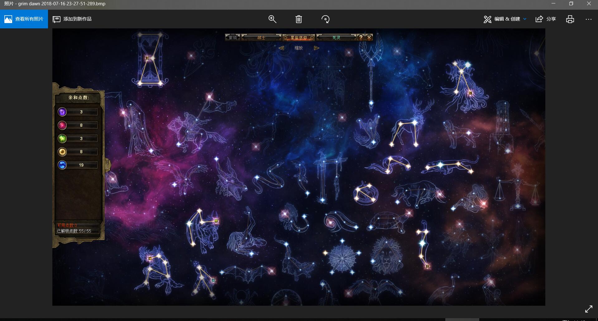The image size is (598, 321).
Task: Switch to the 死灵 class tab
Action: pos(336,37)
